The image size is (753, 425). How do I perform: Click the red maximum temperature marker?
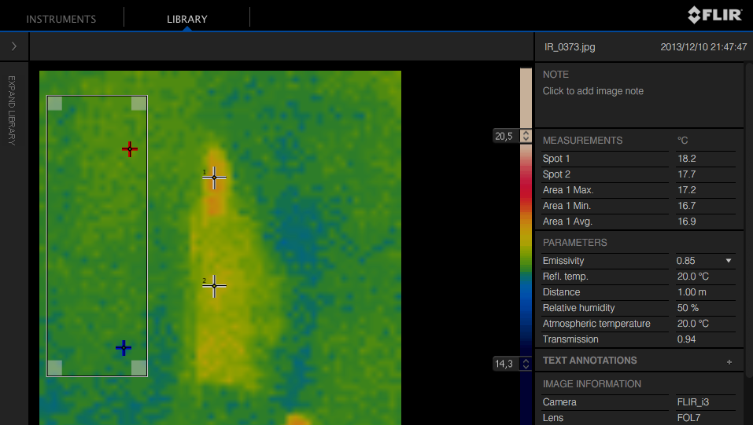(x=130, y=149)
